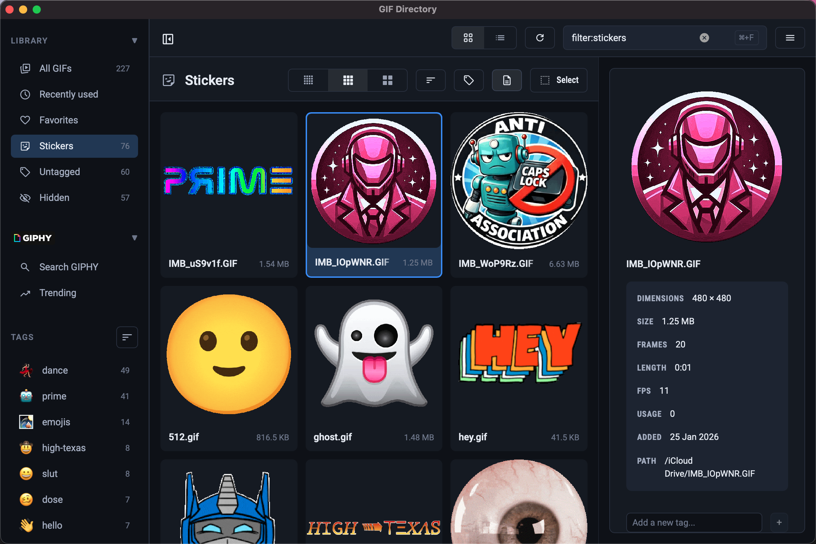Click the Hidden crossed-eye icon
The image size is (816, 544).
tap(25, 198)
